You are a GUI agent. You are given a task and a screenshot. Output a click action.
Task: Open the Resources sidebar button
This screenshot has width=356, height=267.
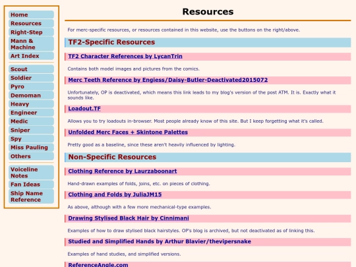pos(32,23)
